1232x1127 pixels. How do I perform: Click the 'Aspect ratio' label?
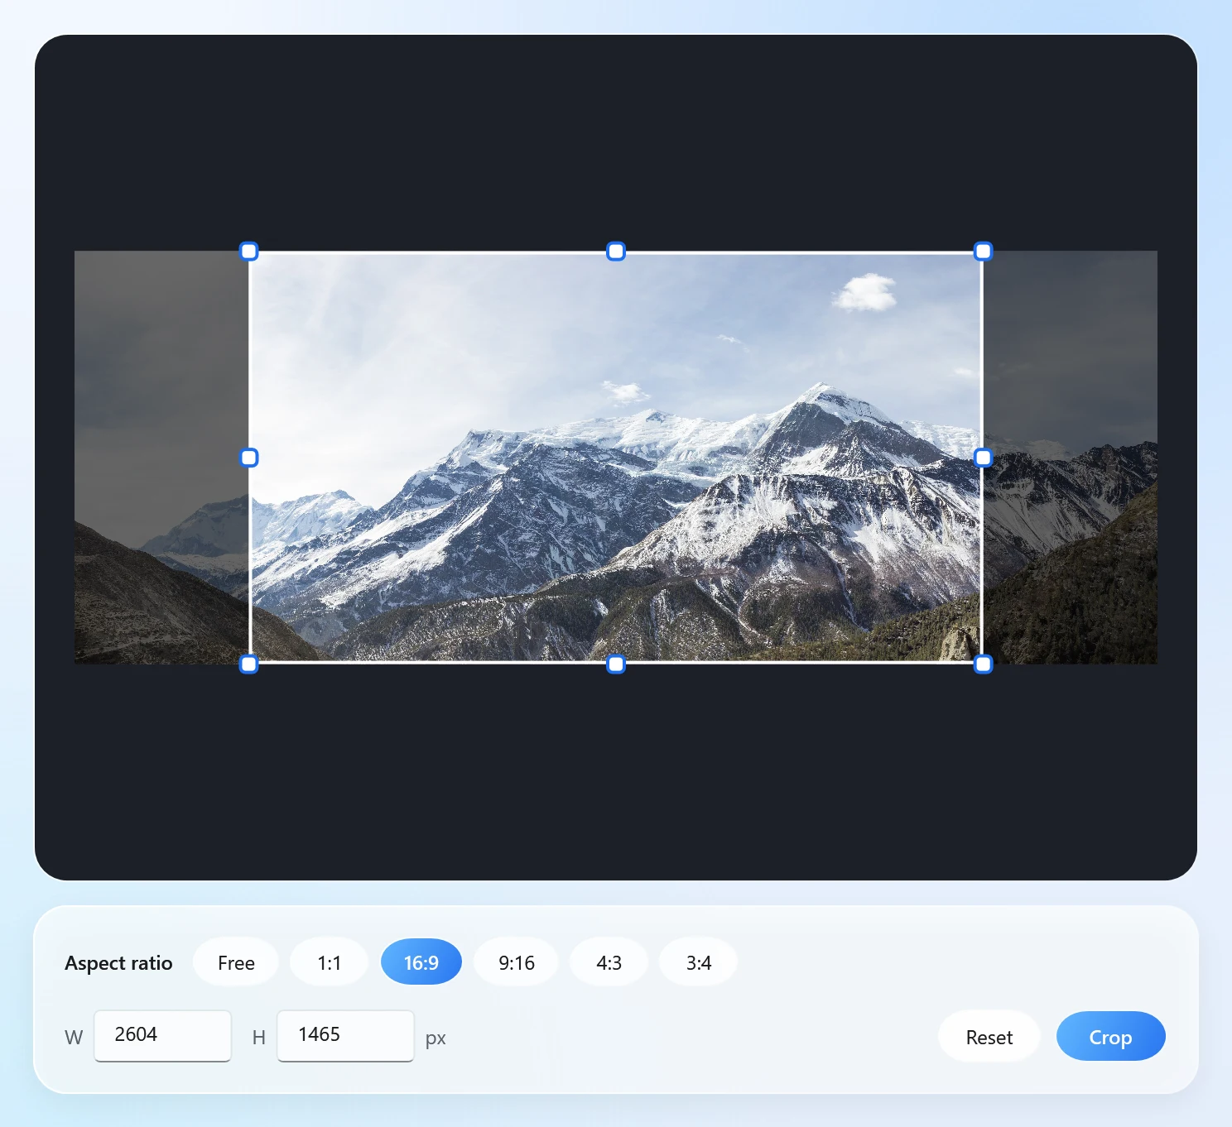tap(118, 963)
